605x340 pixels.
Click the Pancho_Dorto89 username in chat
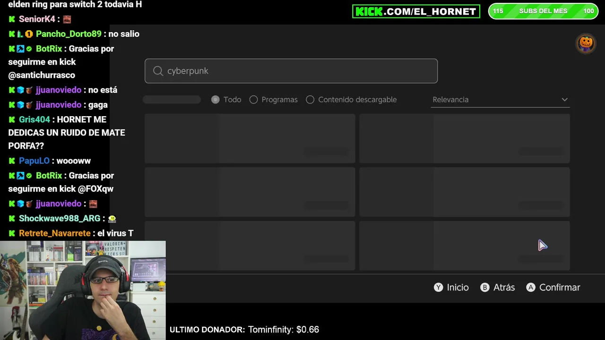click(69, 34)
